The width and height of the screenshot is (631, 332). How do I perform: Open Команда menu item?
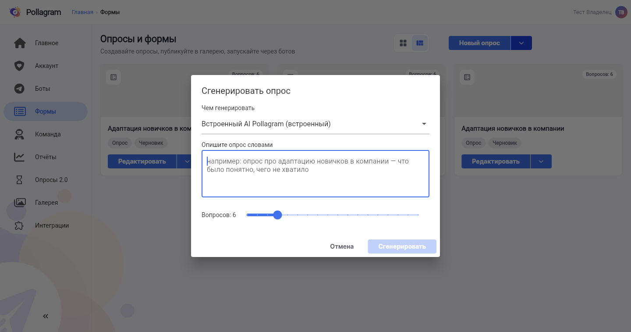46,134
